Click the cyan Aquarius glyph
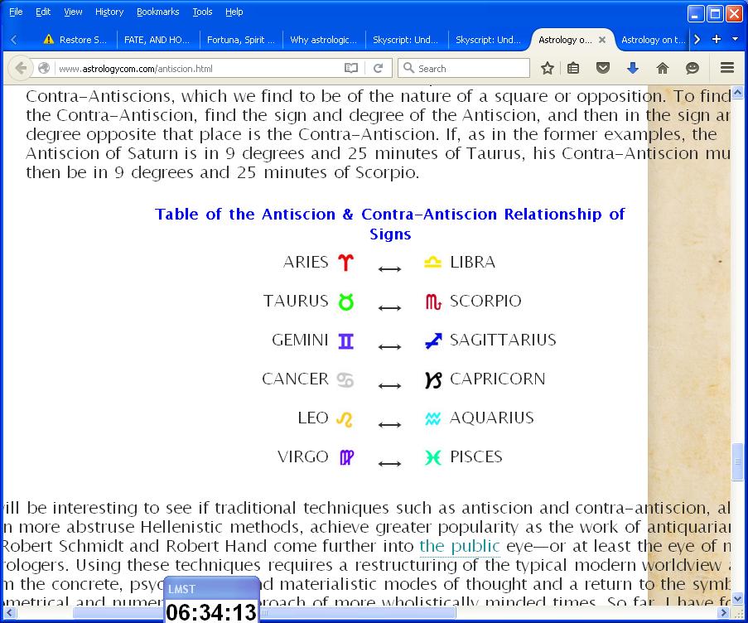This screenshot has height=623, width=748. [432, 419]
